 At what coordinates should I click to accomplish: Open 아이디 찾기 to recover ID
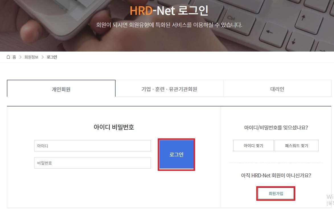click(253, 146)
